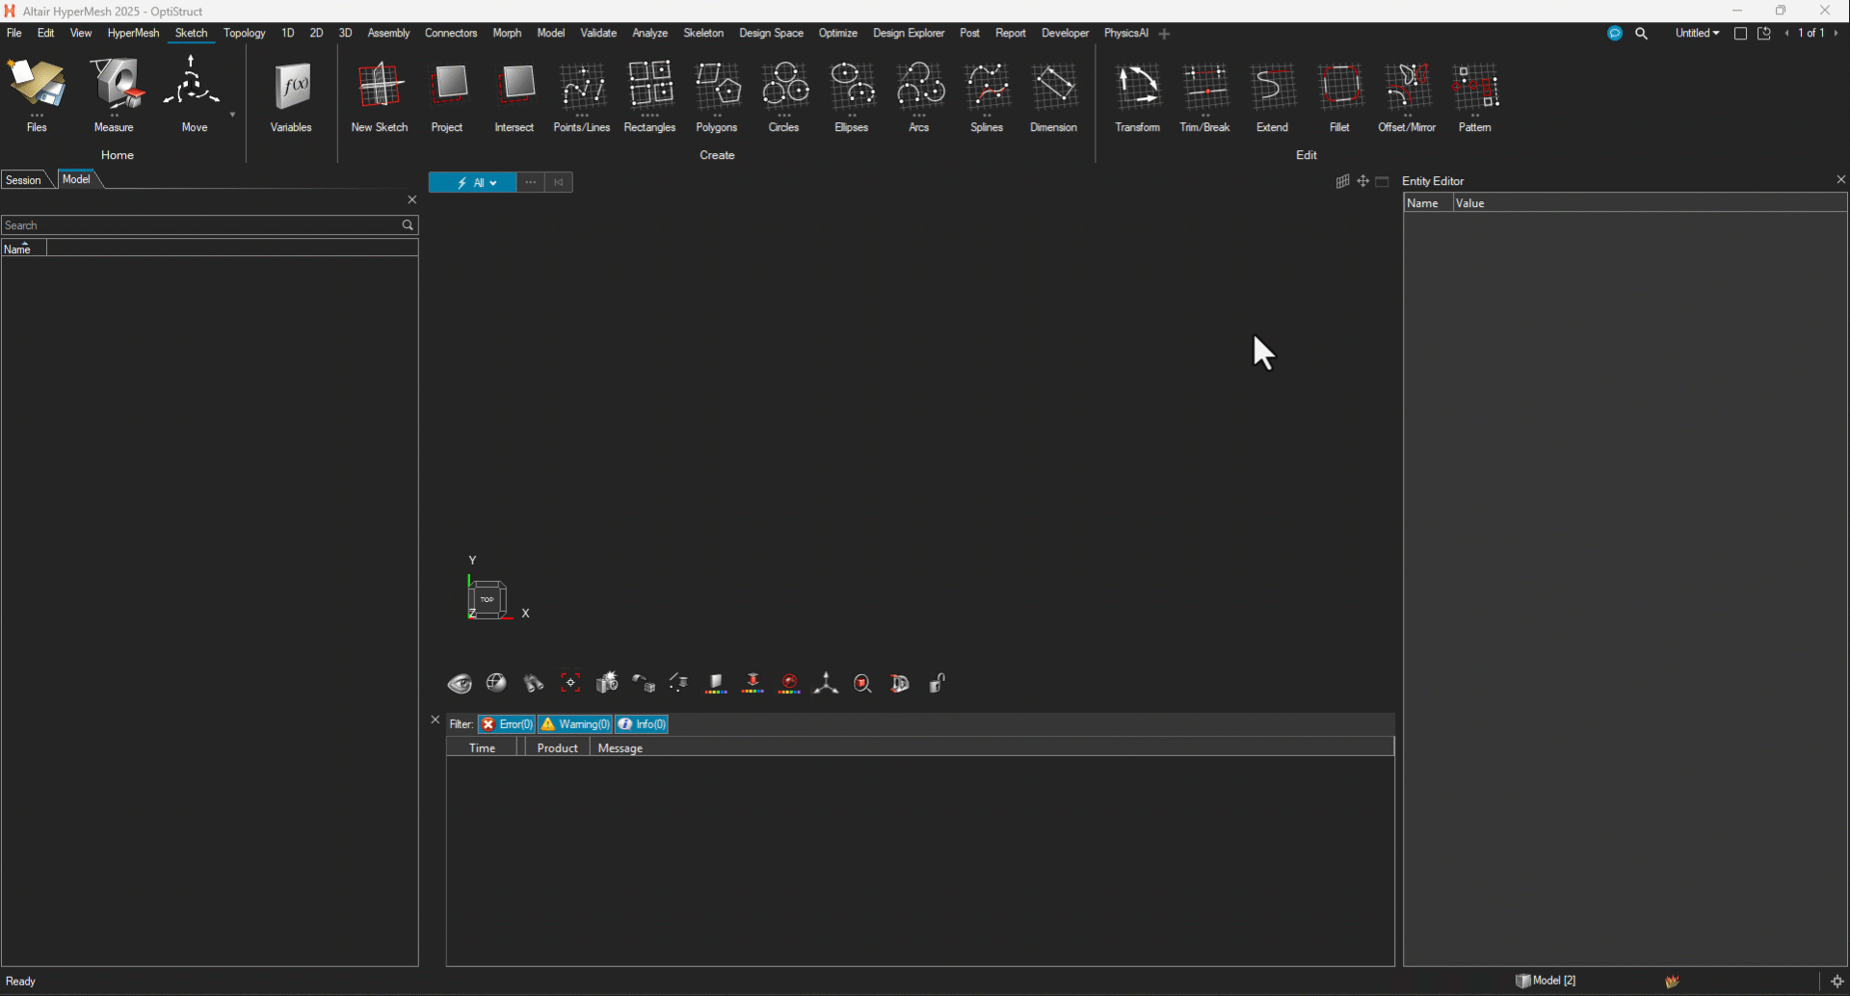Toggle the Info(0) message filter
This screenshot has width=1850, height=996.
pos(642,724)
